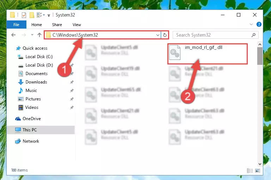This screenshot has height=180, width=271.
Task: Open the Customize Quick Access Toolbar dropdown
Action: click(x=49, y=15)
